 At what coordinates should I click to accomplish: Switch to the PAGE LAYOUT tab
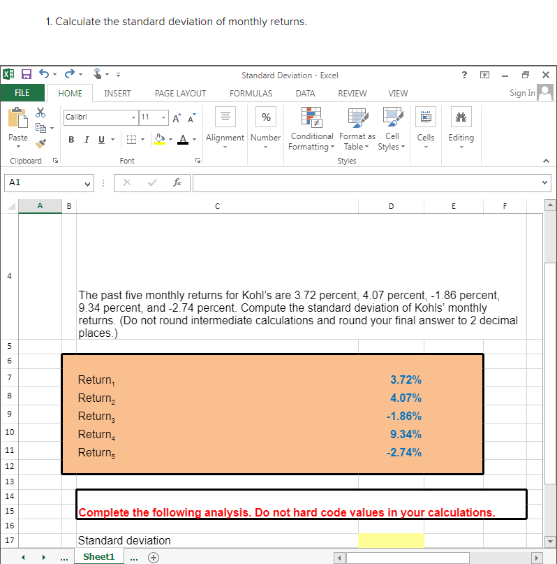click(180, 94)
